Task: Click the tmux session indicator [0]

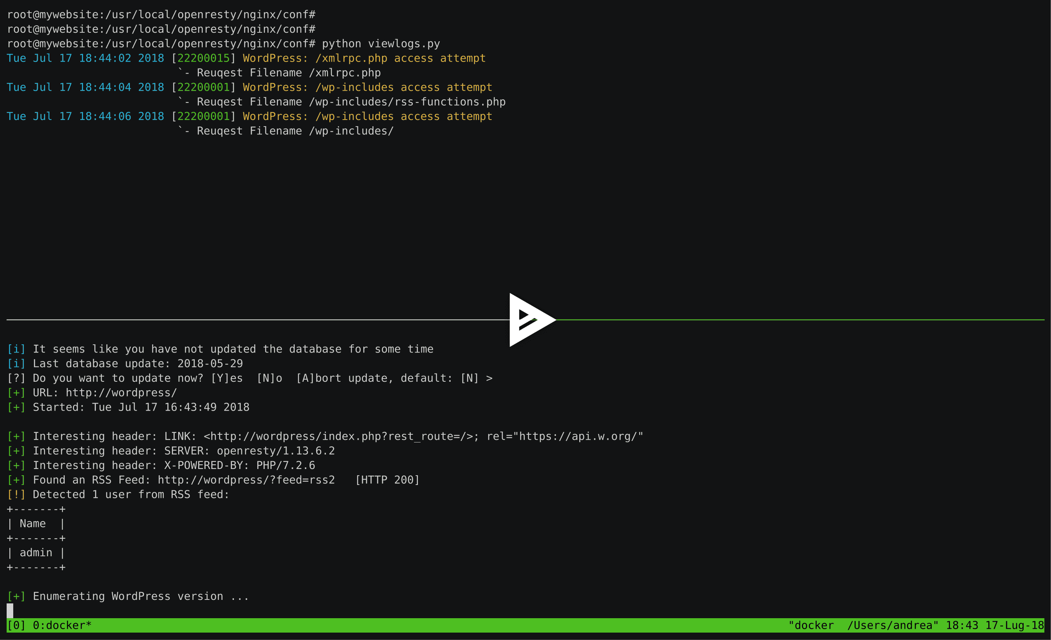Action: 16,625
